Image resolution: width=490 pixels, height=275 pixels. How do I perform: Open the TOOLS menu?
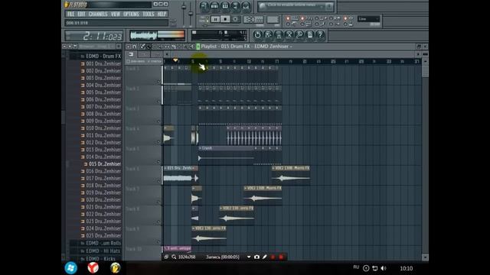tap(148, 14)
